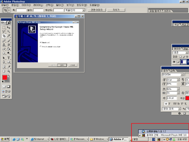Click the 전면 이미지 button

pos(97,10)
